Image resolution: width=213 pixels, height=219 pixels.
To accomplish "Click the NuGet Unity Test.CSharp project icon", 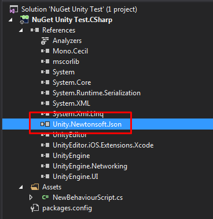I will 24,20.
